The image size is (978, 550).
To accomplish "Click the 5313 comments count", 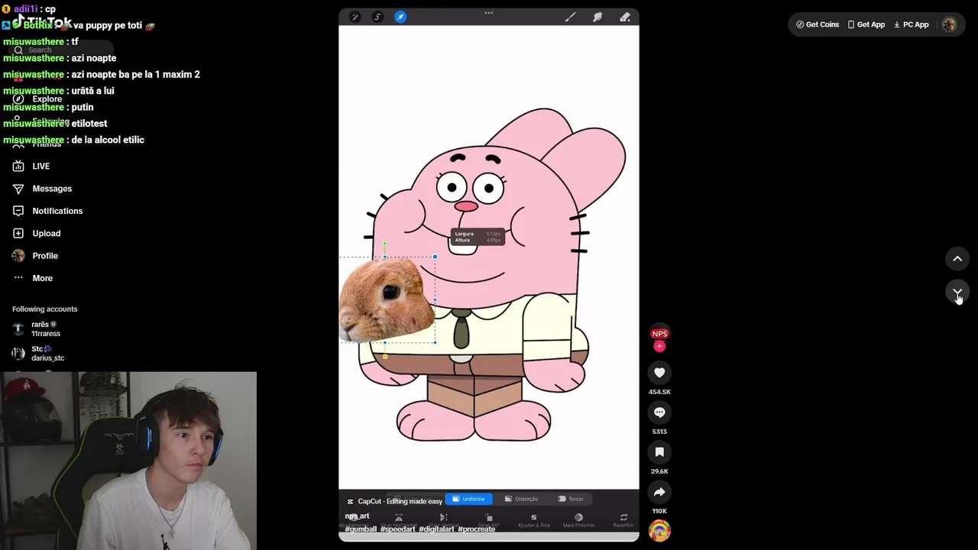I will tap(659, 432).
